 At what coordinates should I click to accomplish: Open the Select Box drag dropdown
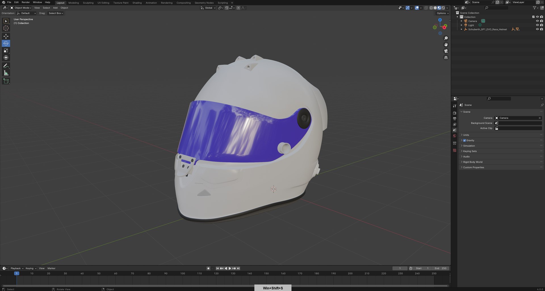click(x=56, y=13)
